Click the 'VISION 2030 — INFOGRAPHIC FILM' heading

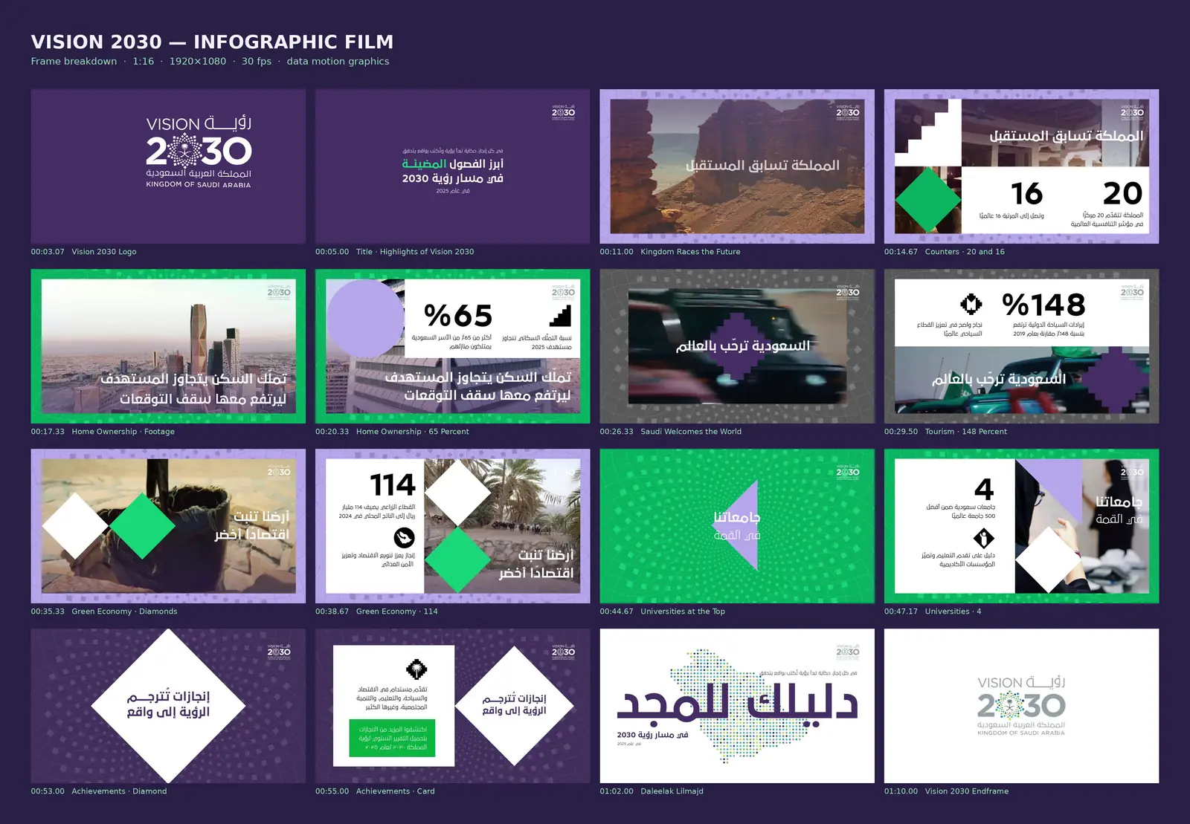[x=212, y=42]
